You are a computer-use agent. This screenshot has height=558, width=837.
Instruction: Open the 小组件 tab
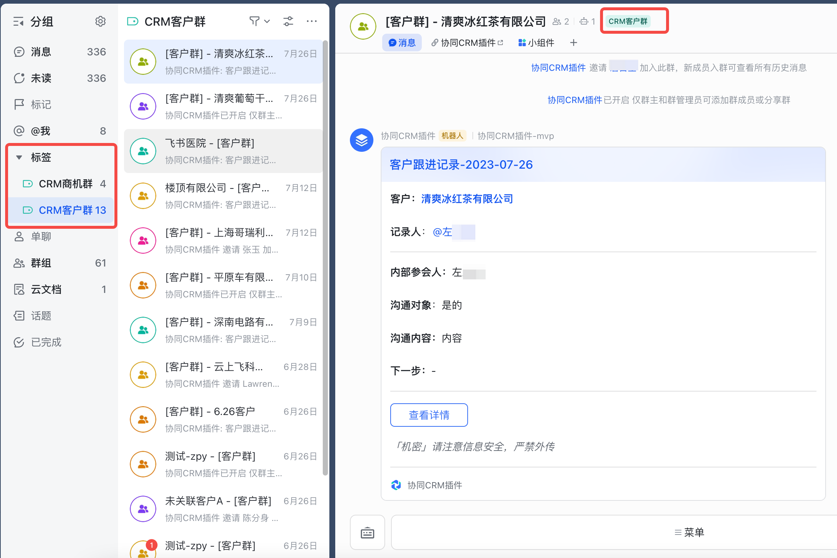[536, 43]
